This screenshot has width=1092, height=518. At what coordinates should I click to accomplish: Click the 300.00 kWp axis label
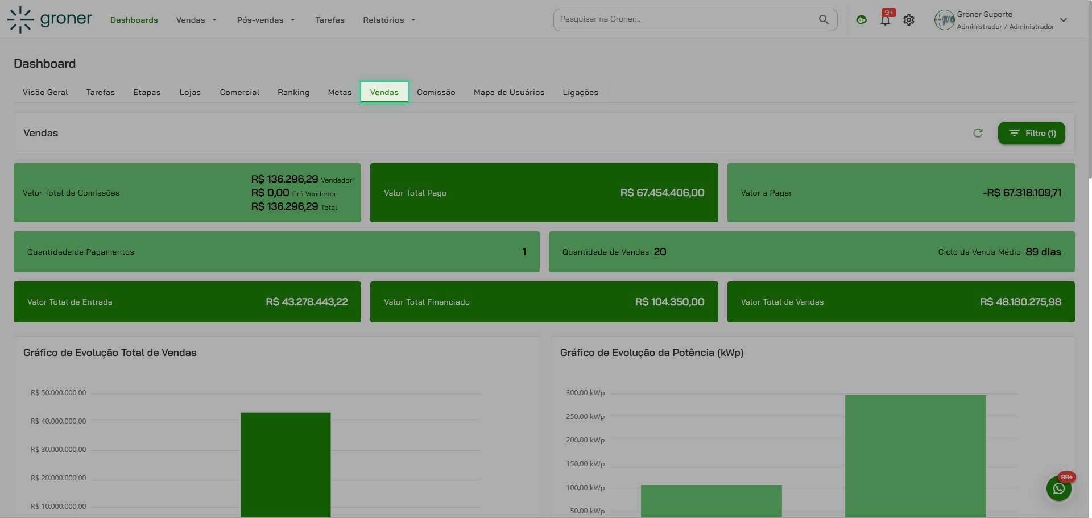coord(585,393)
